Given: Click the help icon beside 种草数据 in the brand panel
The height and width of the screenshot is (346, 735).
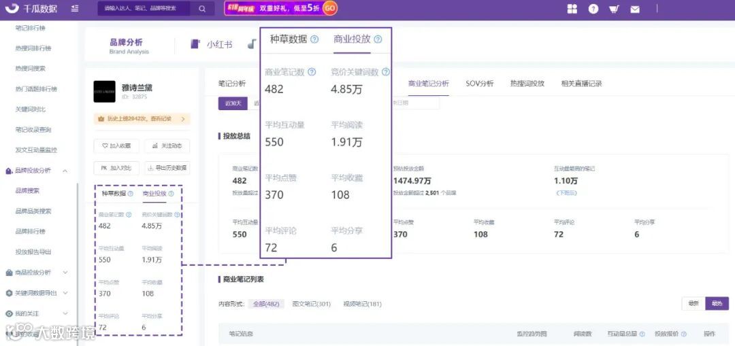Looking at the screenshot, I should pos(130,193).
